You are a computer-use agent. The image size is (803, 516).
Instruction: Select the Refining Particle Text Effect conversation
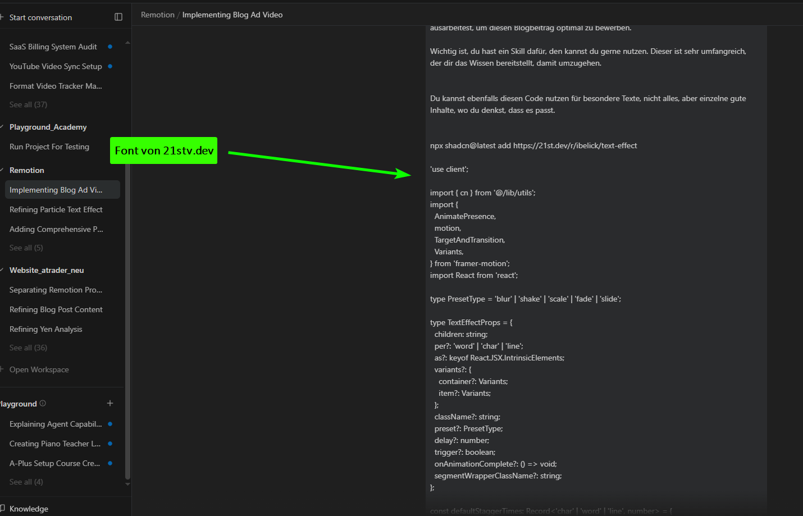56,209
